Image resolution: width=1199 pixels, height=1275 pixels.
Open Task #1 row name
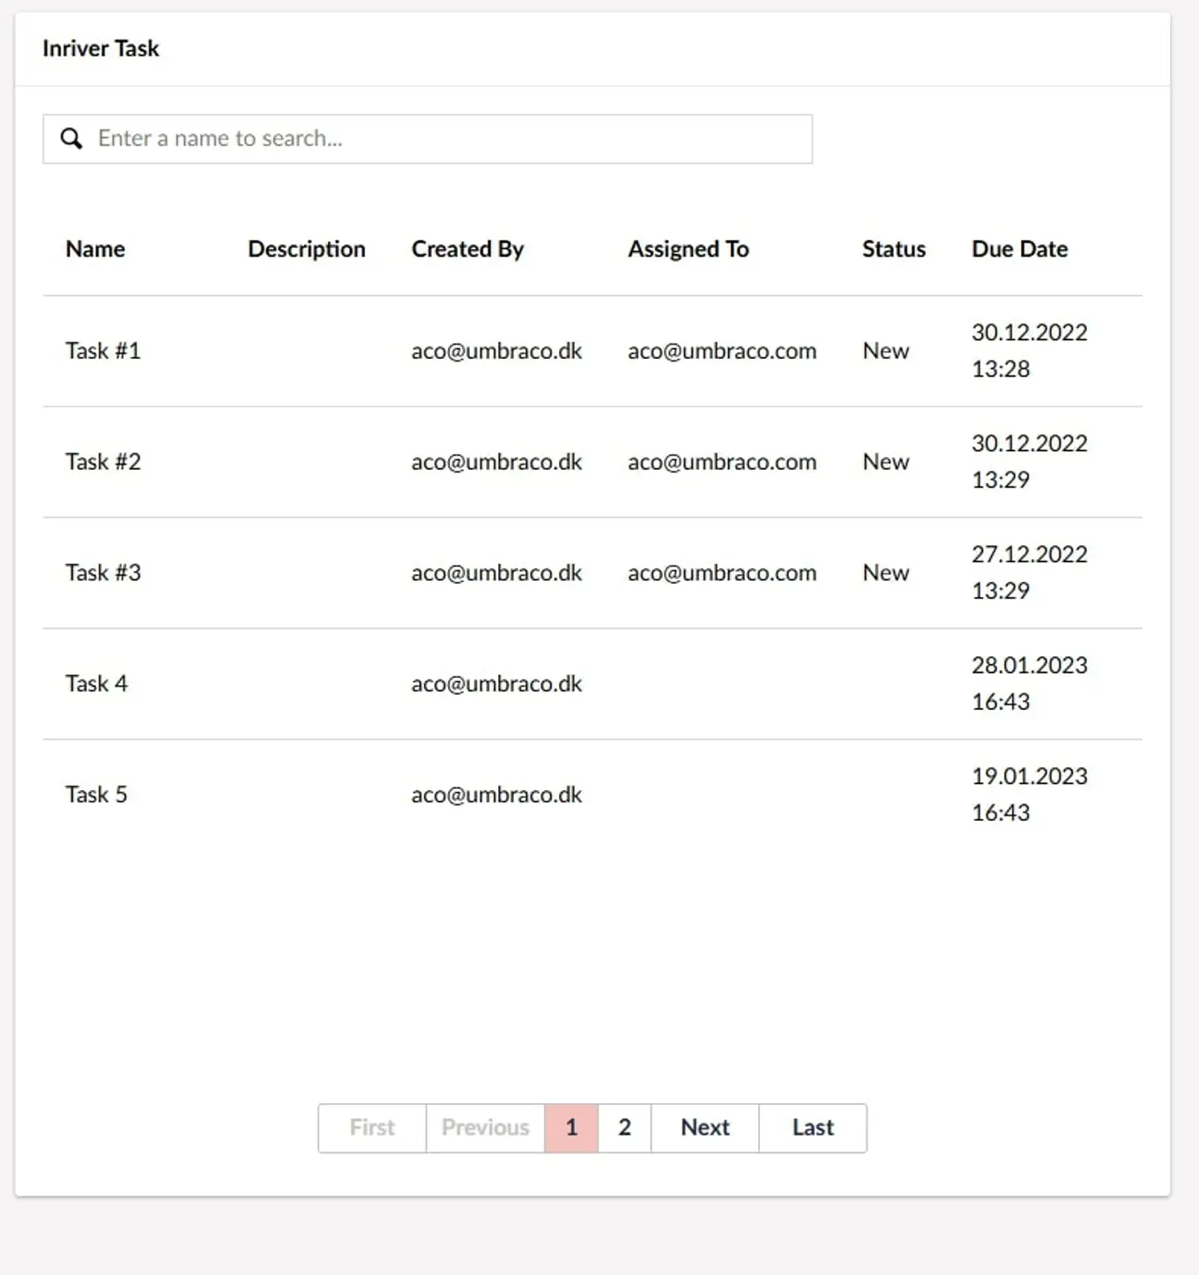click(x=103, y=351)
